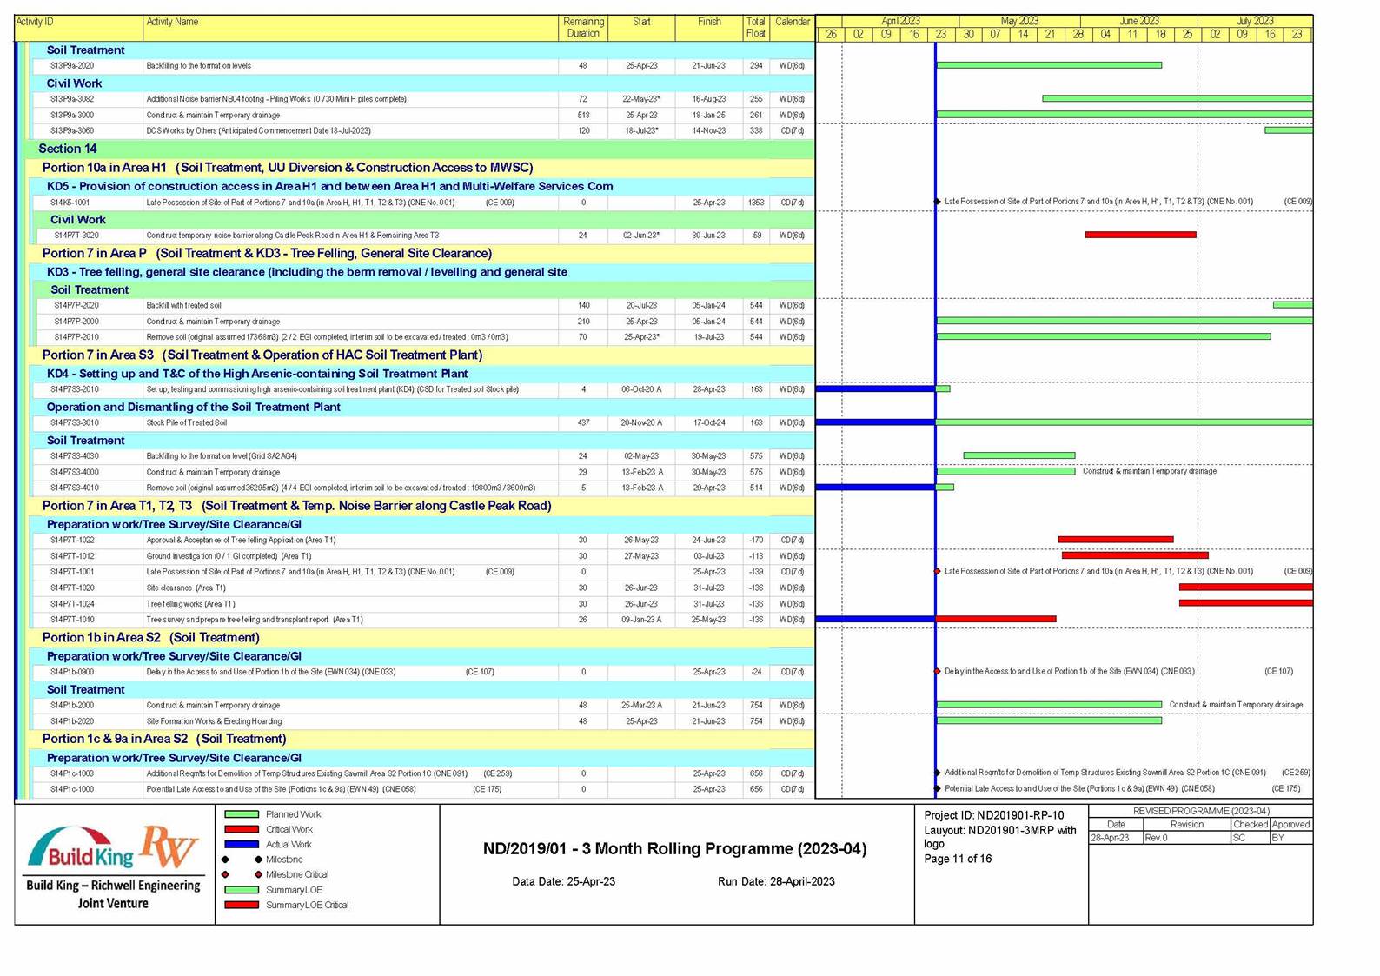The image size is (1380, 976).
Task: Click the 1353 total float value
Action: coord(756,203)
